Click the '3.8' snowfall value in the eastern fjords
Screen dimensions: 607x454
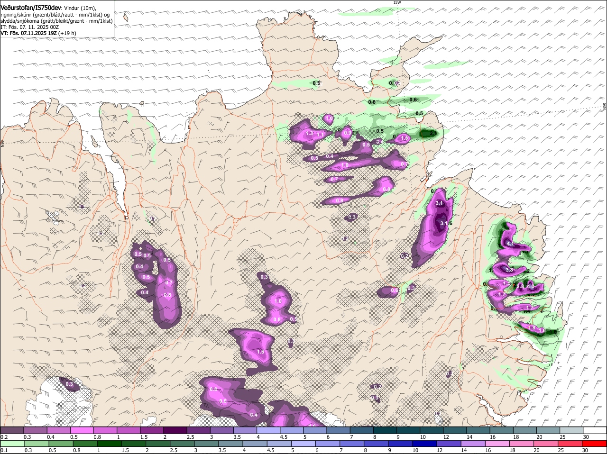click(509, 269)
